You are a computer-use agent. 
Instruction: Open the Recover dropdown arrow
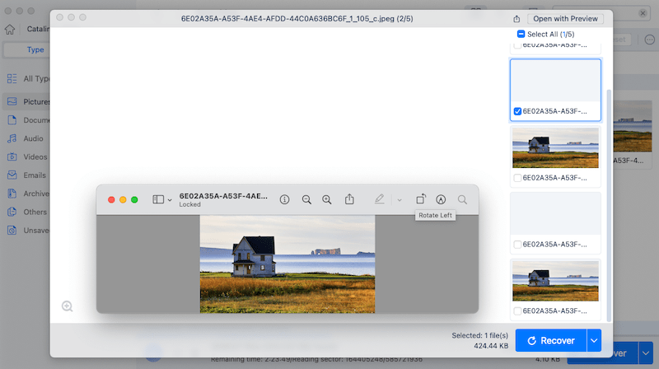pyautogui.click(x=594, y=340)
